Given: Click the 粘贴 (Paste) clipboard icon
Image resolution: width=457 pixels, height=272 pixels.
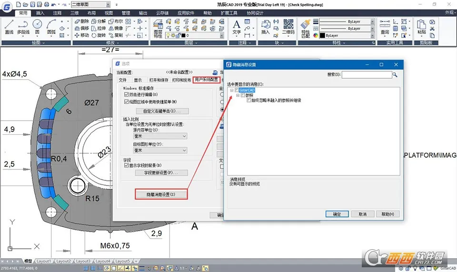Looking at the screenshot, I should coord(421,26).
